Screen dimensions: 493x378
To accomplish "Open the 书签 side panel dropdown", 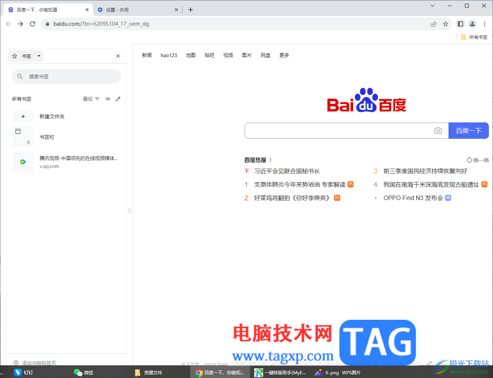I will (26, 56).
